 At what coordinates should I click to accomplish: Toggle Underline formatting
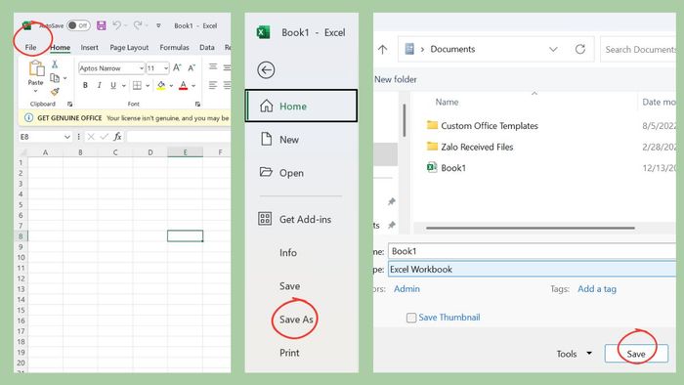click(113, 85)
